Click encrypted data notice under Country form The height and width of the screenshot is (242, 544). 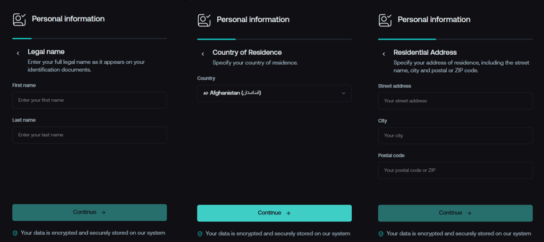coord(278,234)
